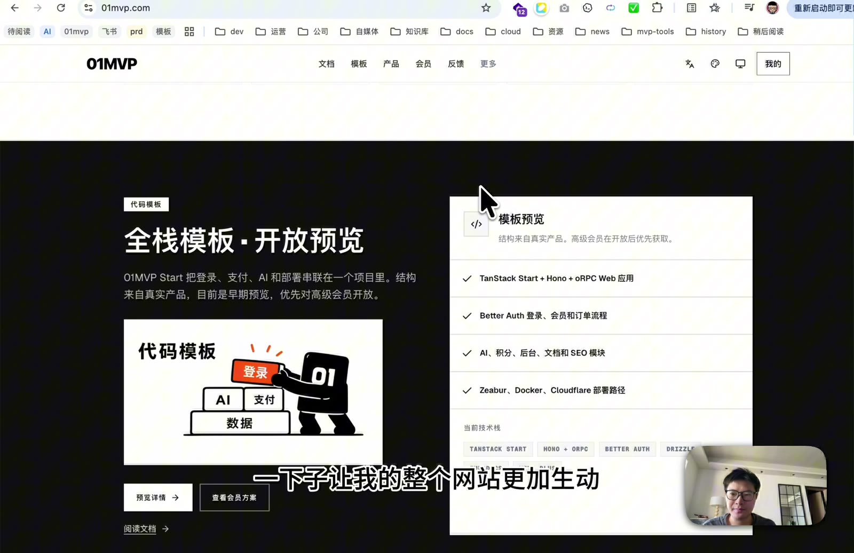Expand the 资源 bookmark folder
Image resolution: width=854 pixels, height=553 pixels.
point(548,31)
